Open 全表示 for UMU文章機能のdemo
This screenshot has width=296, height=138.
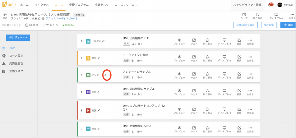click(250, 130)
